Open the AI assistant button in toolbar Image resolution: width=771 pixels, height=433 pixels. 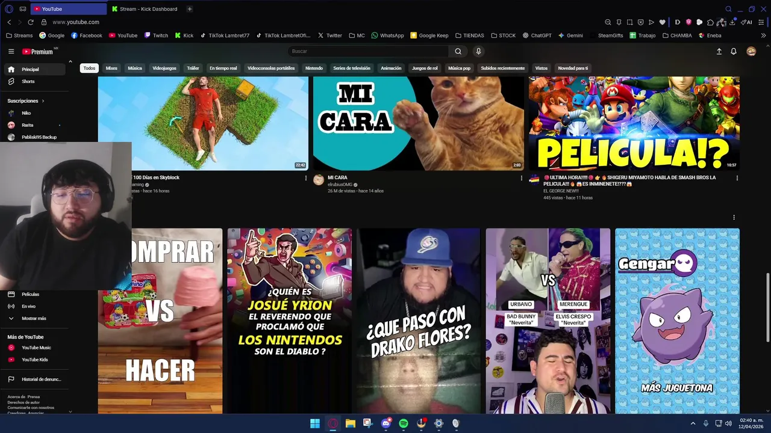(x=746, y=22)
